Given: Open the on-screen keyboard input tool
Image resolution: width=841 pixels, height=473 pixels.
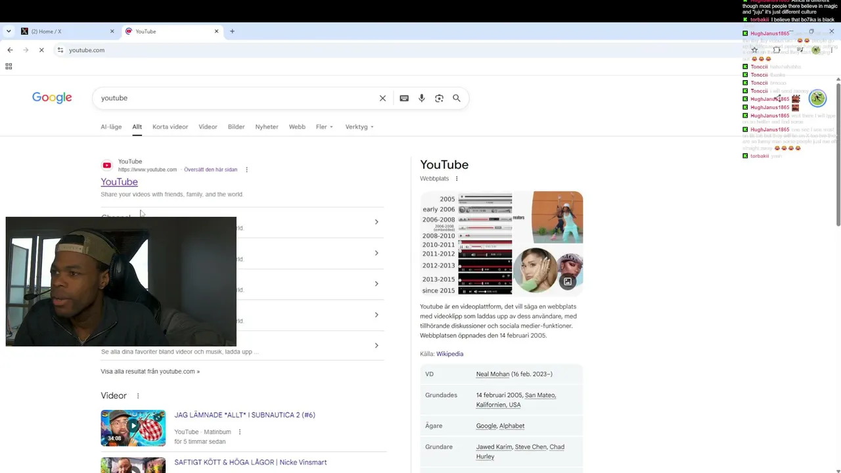Looking at the screenshot, I should pyautogui.click(x=404, y=98).
